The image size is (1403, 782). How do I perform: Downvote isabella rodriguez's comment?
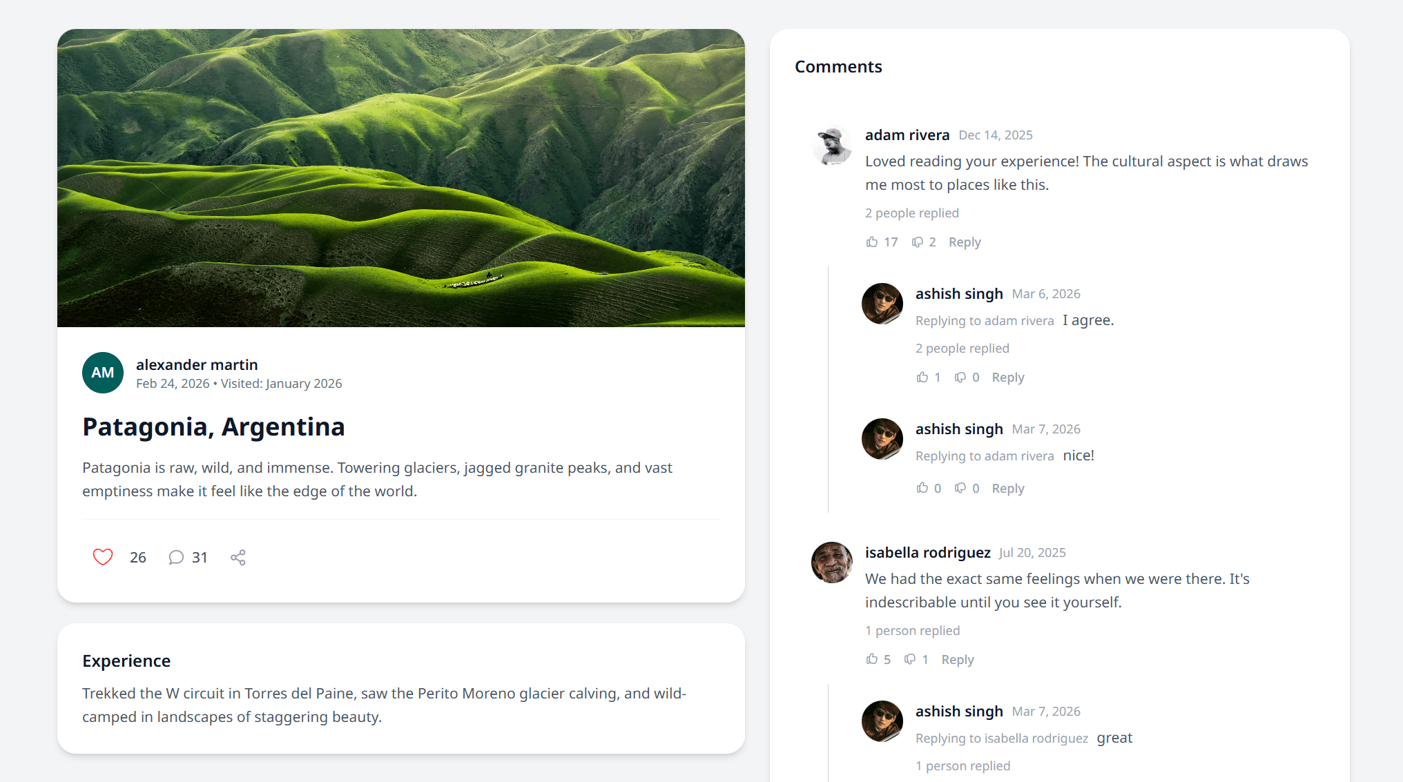tap(911, 659)
